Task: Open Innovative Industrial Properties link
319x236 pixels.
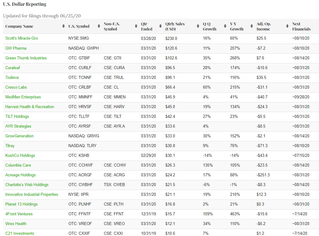Action: (x=32, y=194)
